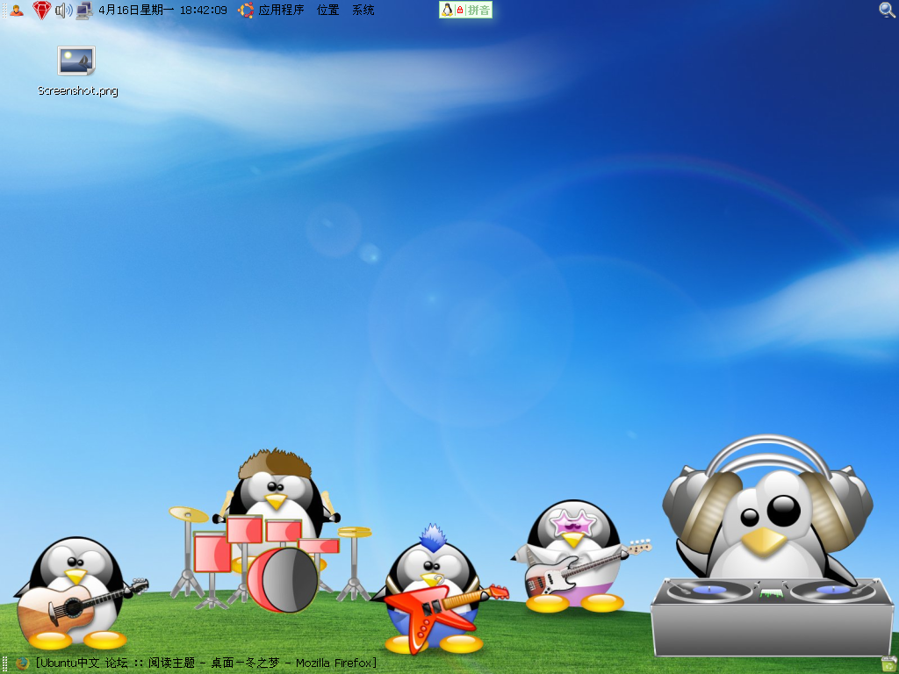
Task: Click the red ruby gem panel icon
Action: (41, 10)
